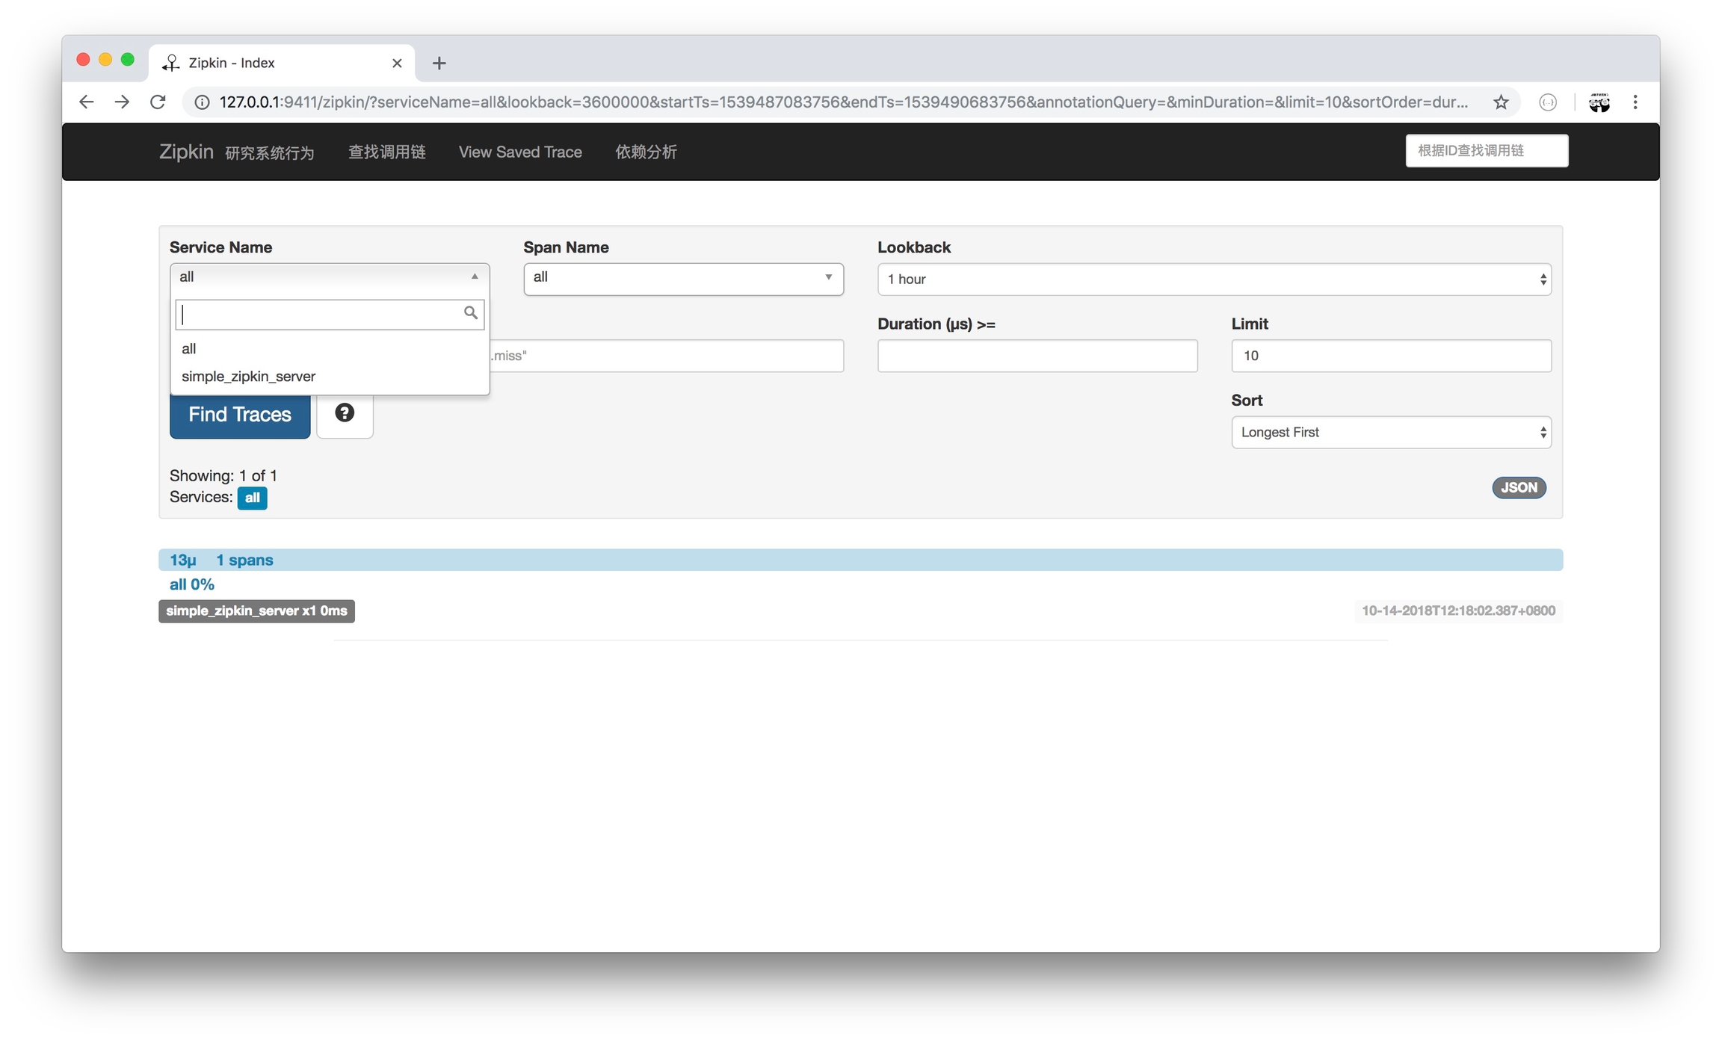Click the browser back arrow
This screenshot has height=1041, width=1722.
(x=87, y=102)
